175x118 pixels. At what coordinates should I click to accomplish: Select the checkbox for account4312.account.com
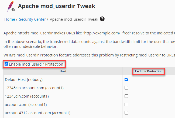coord(126,113)
